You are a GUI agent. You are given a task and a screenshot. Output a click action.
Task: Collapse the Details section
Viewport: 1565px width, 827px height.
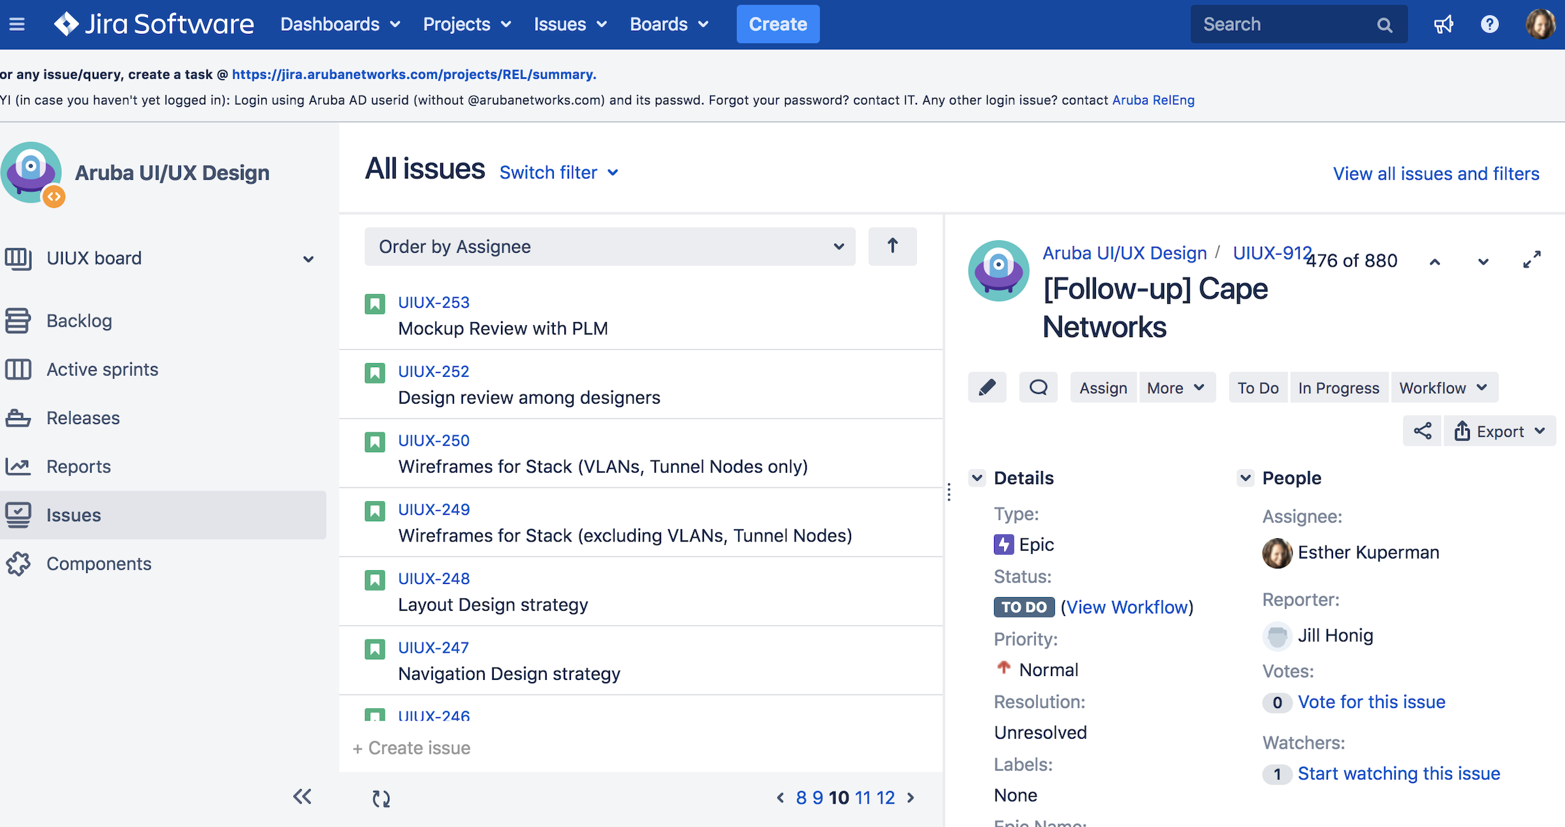pyautogui.click(x=977, y=478)
